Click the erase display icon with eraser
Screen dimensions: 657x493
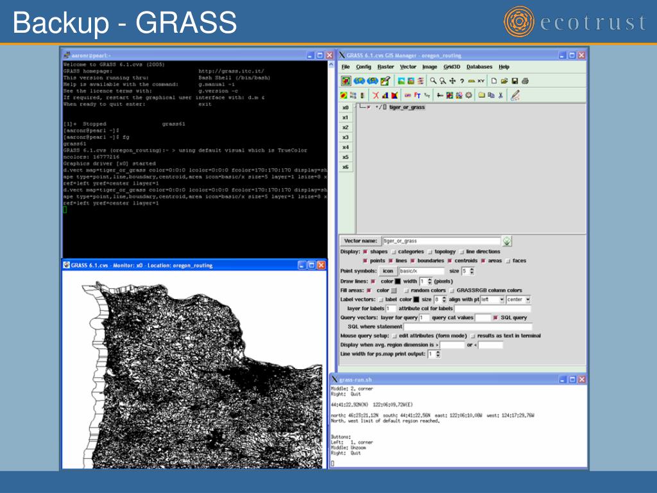385,80
